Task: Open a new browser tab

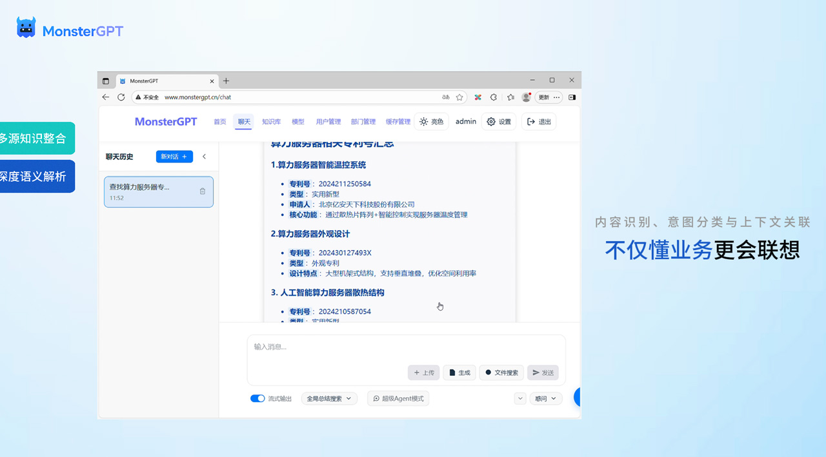Action: coord(226,81)
